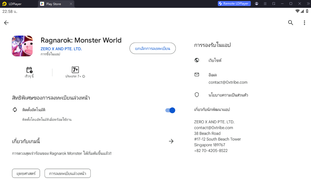Click the เกี่ยวกับเกมนี้ heading
This screenshot has height=183, width=311.
click(26, 141)
